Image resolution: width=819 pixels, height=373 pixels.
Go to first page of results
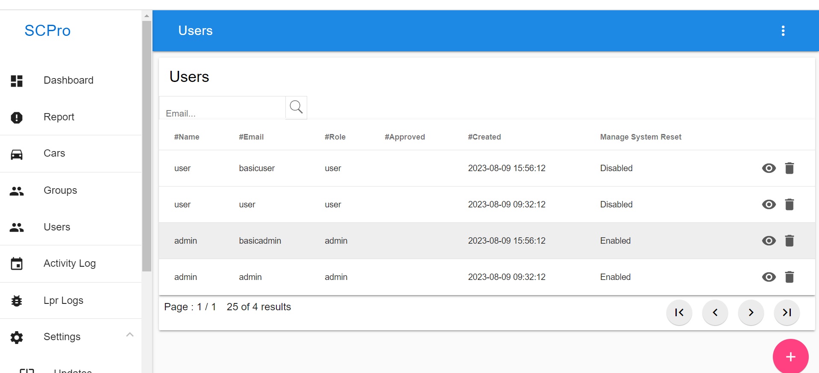point(679,312)
